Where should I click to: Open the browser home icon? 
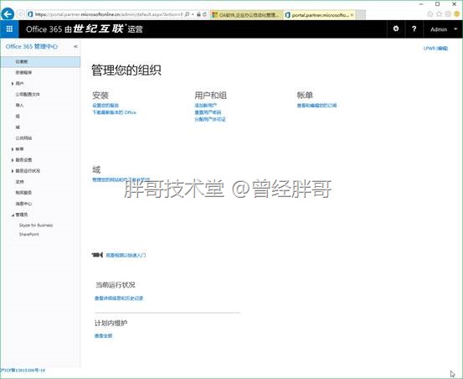(430, 14)
